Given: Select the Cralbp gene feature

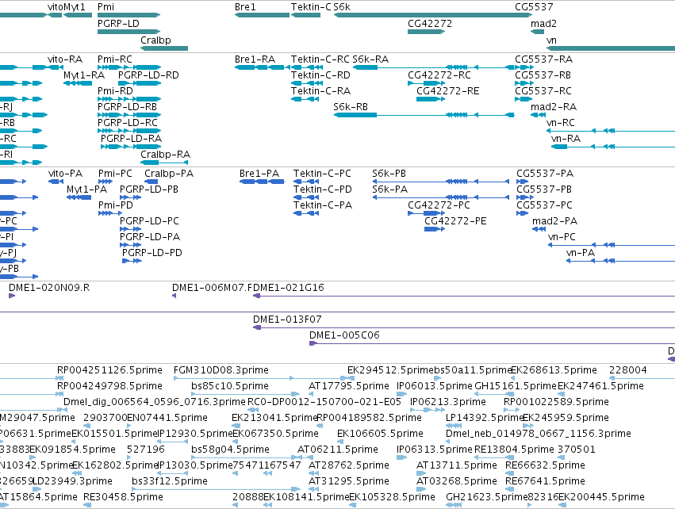Looking at the screenshot, I should coord(164,48).
